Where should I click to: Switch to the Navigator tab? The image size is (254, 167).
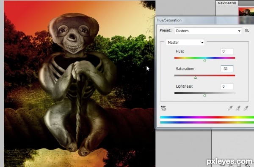pyautogui.click(x=227, y=3)
